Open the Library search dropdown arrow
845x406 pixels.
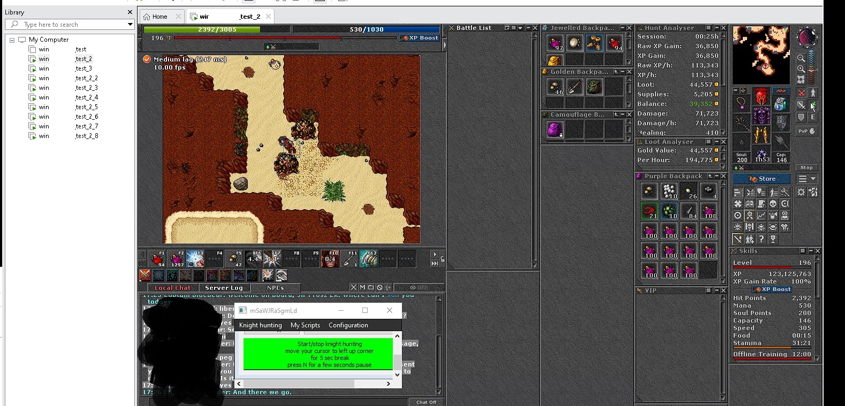point(130,25)
